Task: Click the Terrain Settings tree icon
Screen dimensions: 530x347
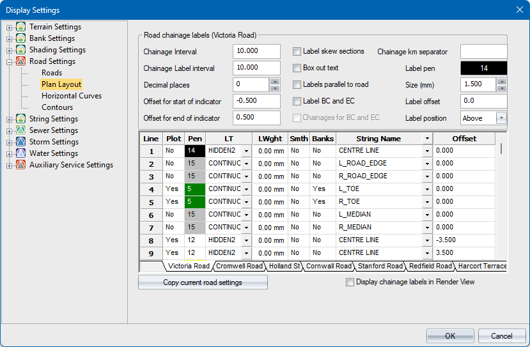Action: click(21, 27)
